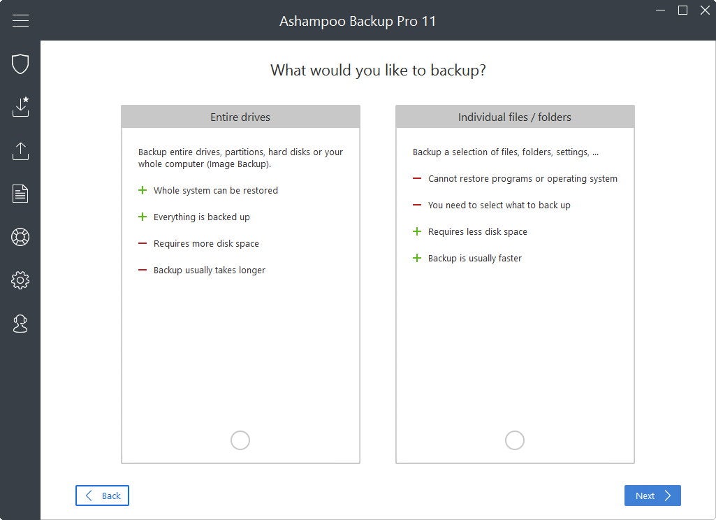Select the Individual files / folders radio button
This screenshot has height=520, width=716.
(x=515, y=440)
